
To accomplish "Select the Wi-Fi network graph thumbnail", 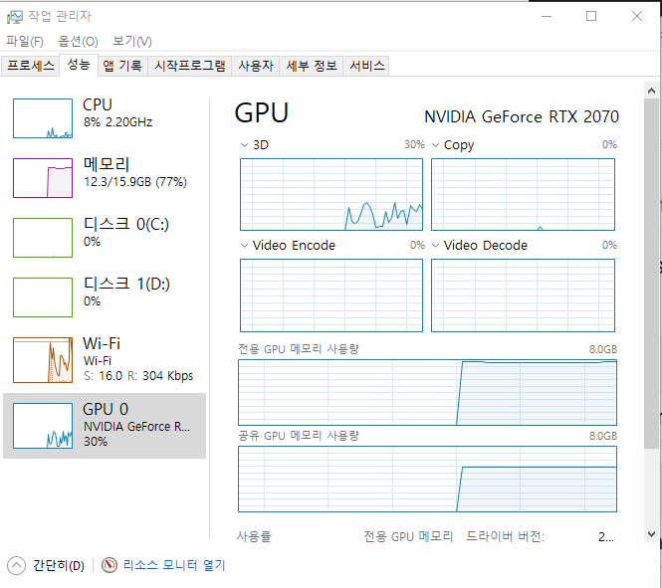I will [43, 360].
